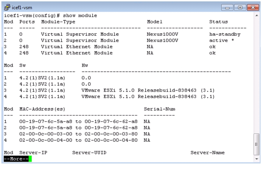This screenshot has width=262, height=175.
Task: Click the PuTTY icon in title bar
Action: click(x=7, y=7)
